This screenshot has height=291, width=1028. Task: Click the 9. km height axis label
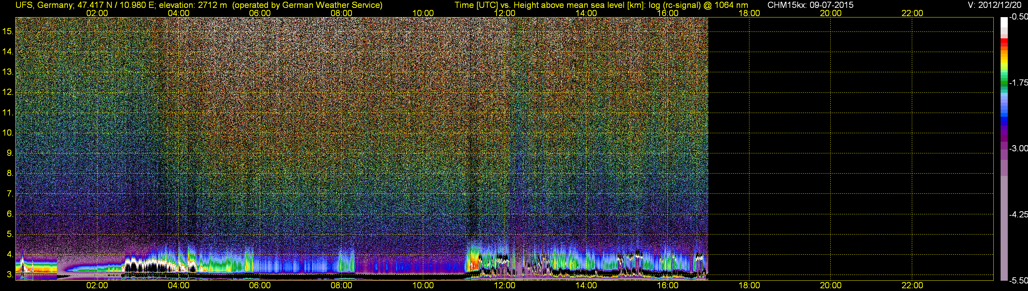click(x=10, y=153)
